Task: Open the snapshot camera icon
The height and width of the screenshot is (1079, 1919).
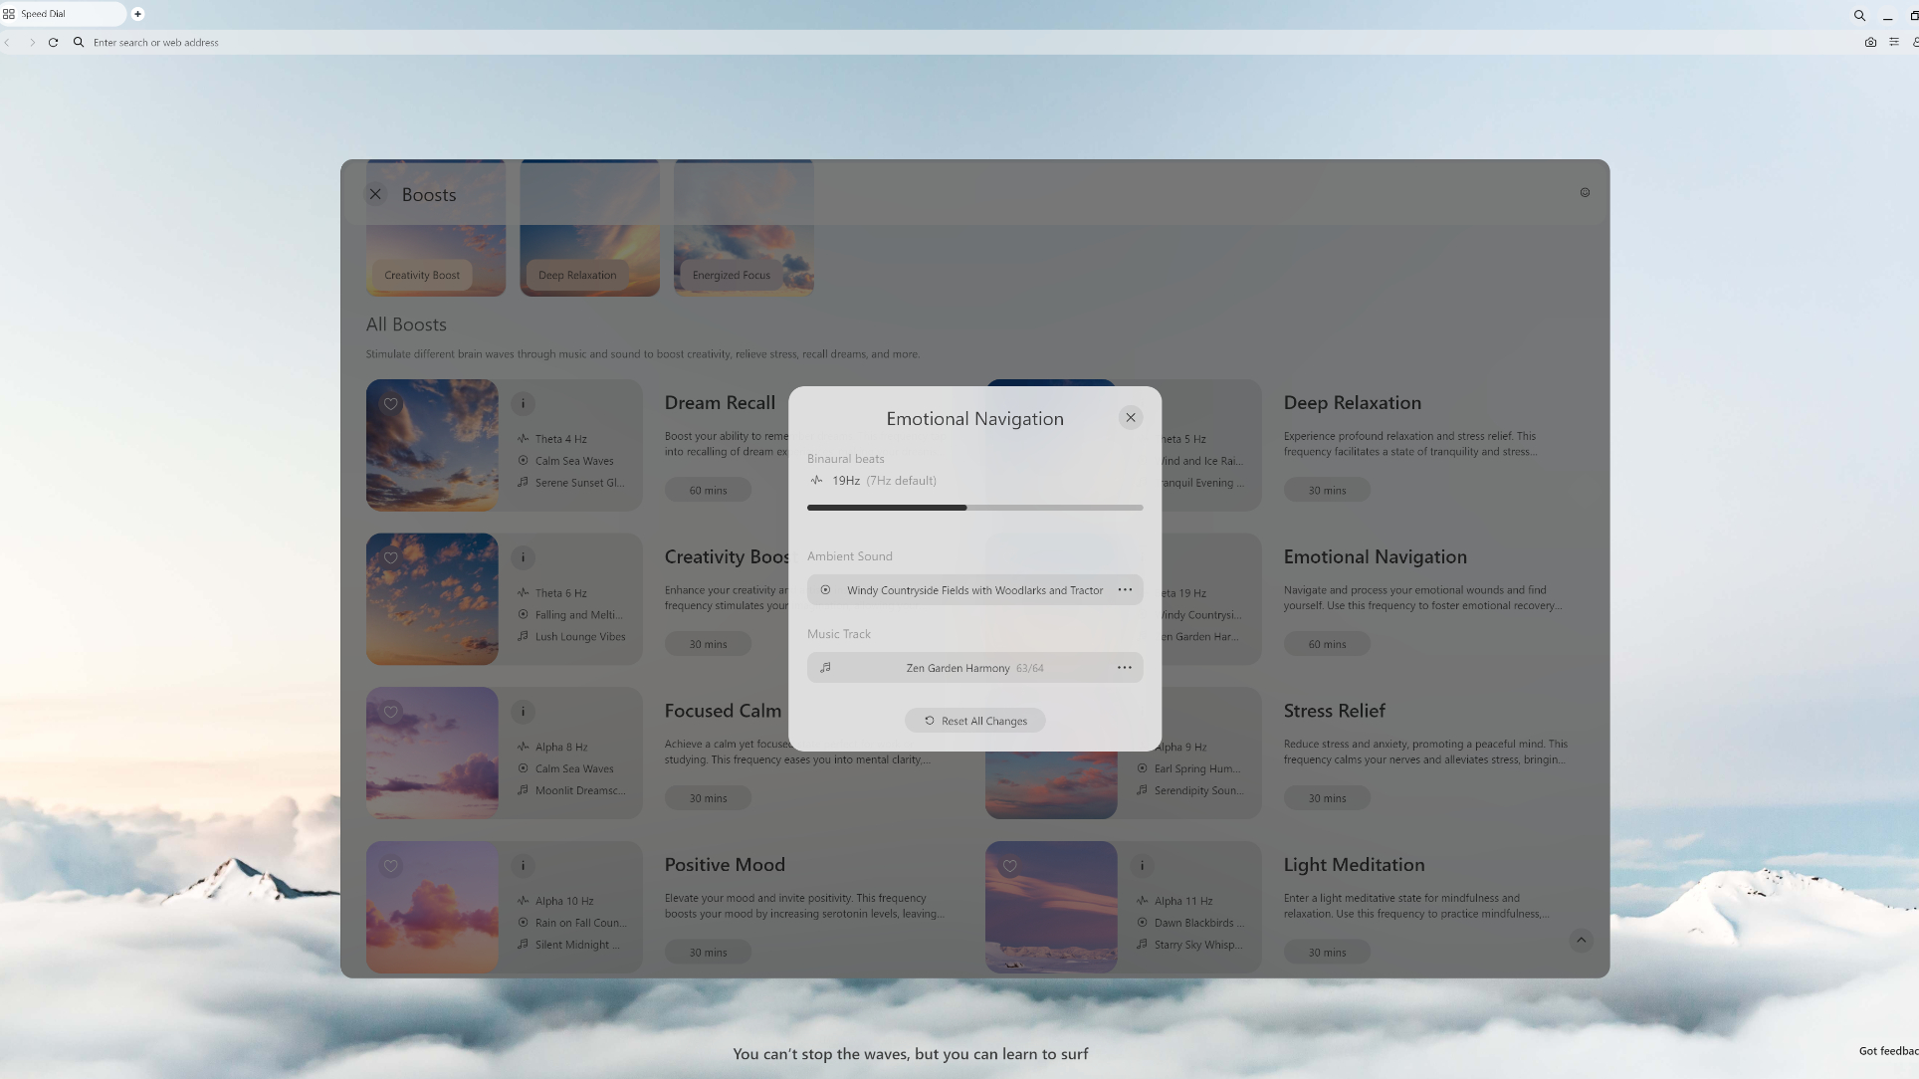Action: click(1870, 43)
